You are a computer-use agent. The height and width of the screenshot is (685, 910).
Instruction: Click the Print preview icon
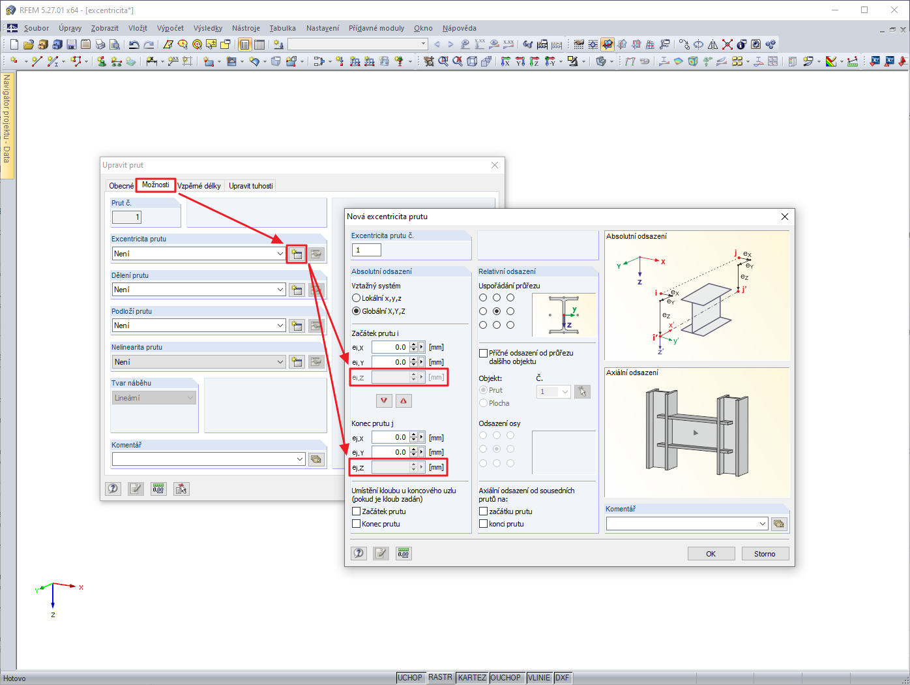pyautogui.click(x=115, y=44)
